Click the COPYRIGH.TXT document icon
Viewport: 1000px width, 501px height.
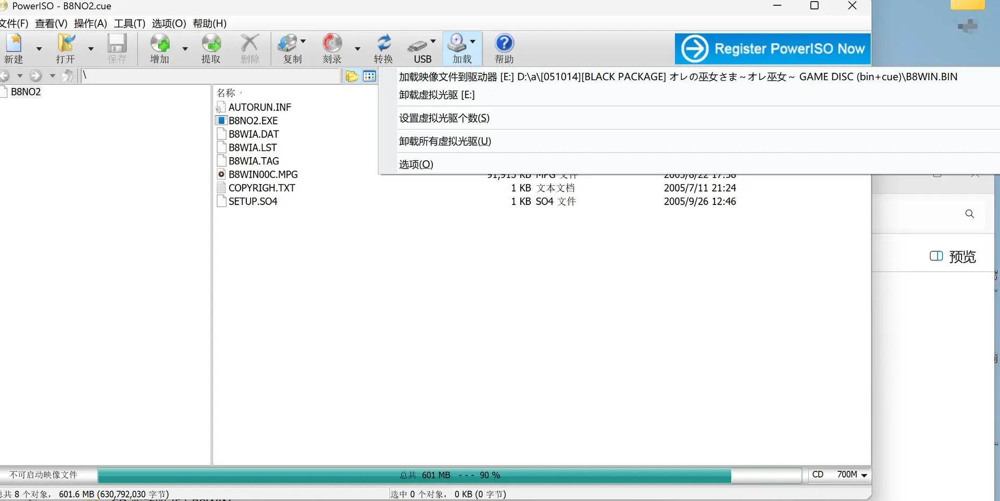(221, 188)
